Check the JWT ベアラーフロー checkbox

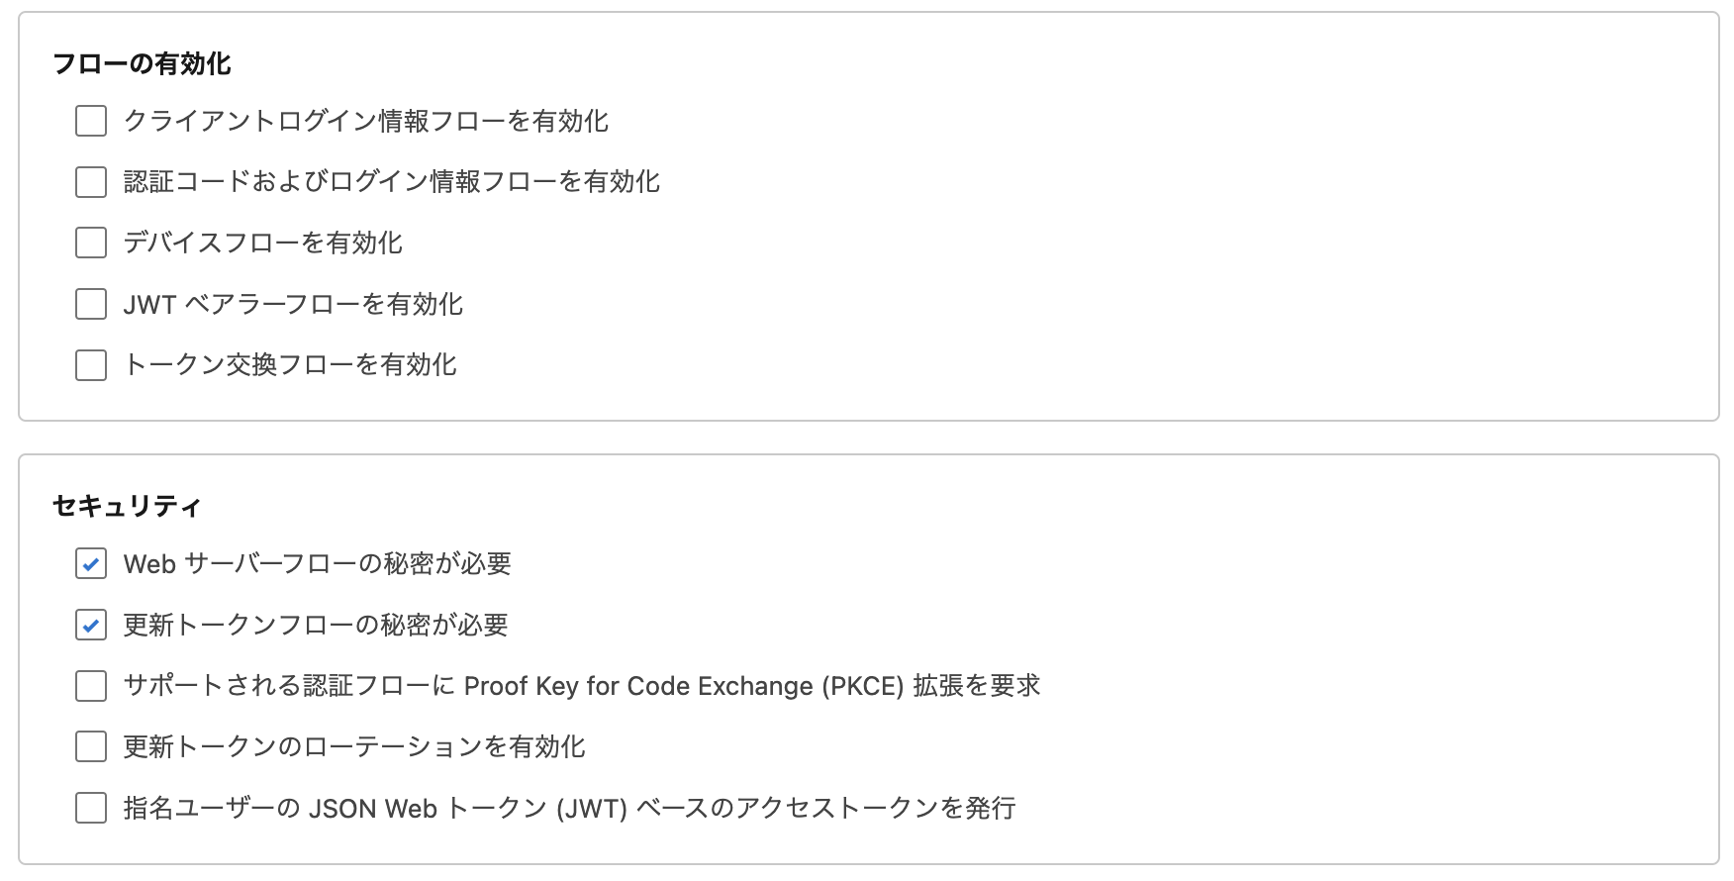click(x=91, y=304)
